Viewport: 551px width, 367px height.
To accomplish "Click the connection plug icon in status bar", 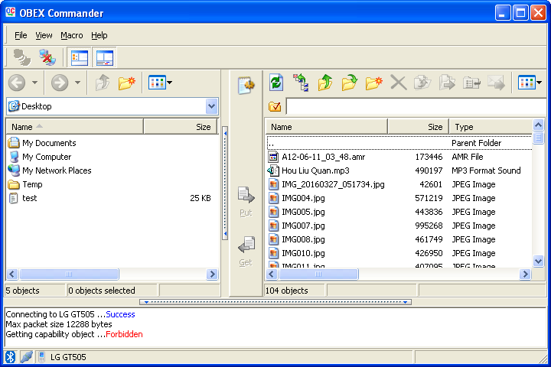I will (26, 357).
